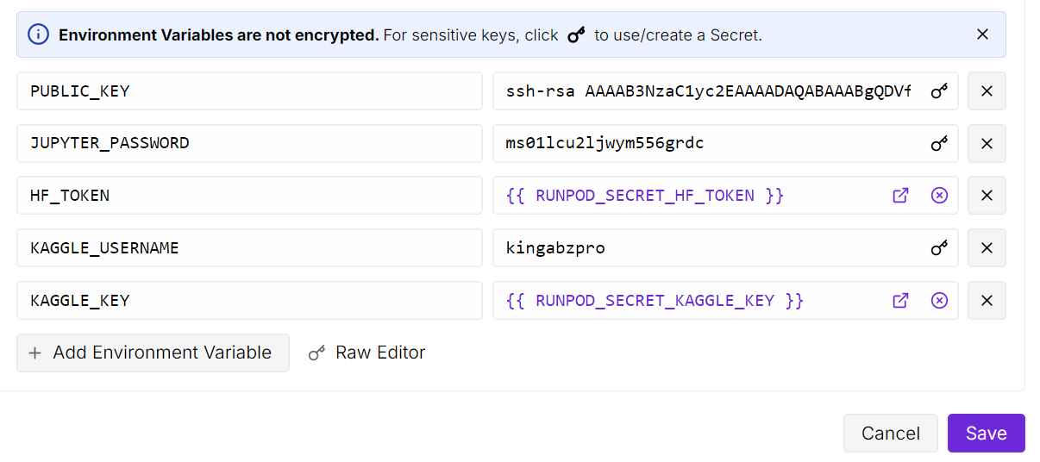
Task: Click the secret key icon for JUPYTER_PASSWORD
Action: click(x=939, y=143)
